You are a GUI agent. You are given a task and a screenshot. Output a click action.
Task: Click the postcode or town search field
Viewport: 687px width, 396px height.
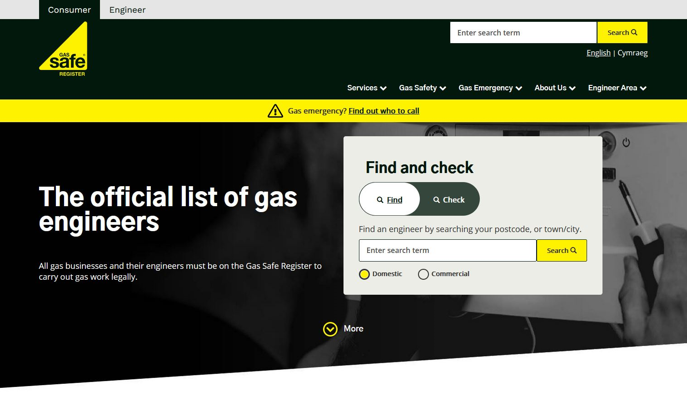pyautogui.click(x=448, y=250)
